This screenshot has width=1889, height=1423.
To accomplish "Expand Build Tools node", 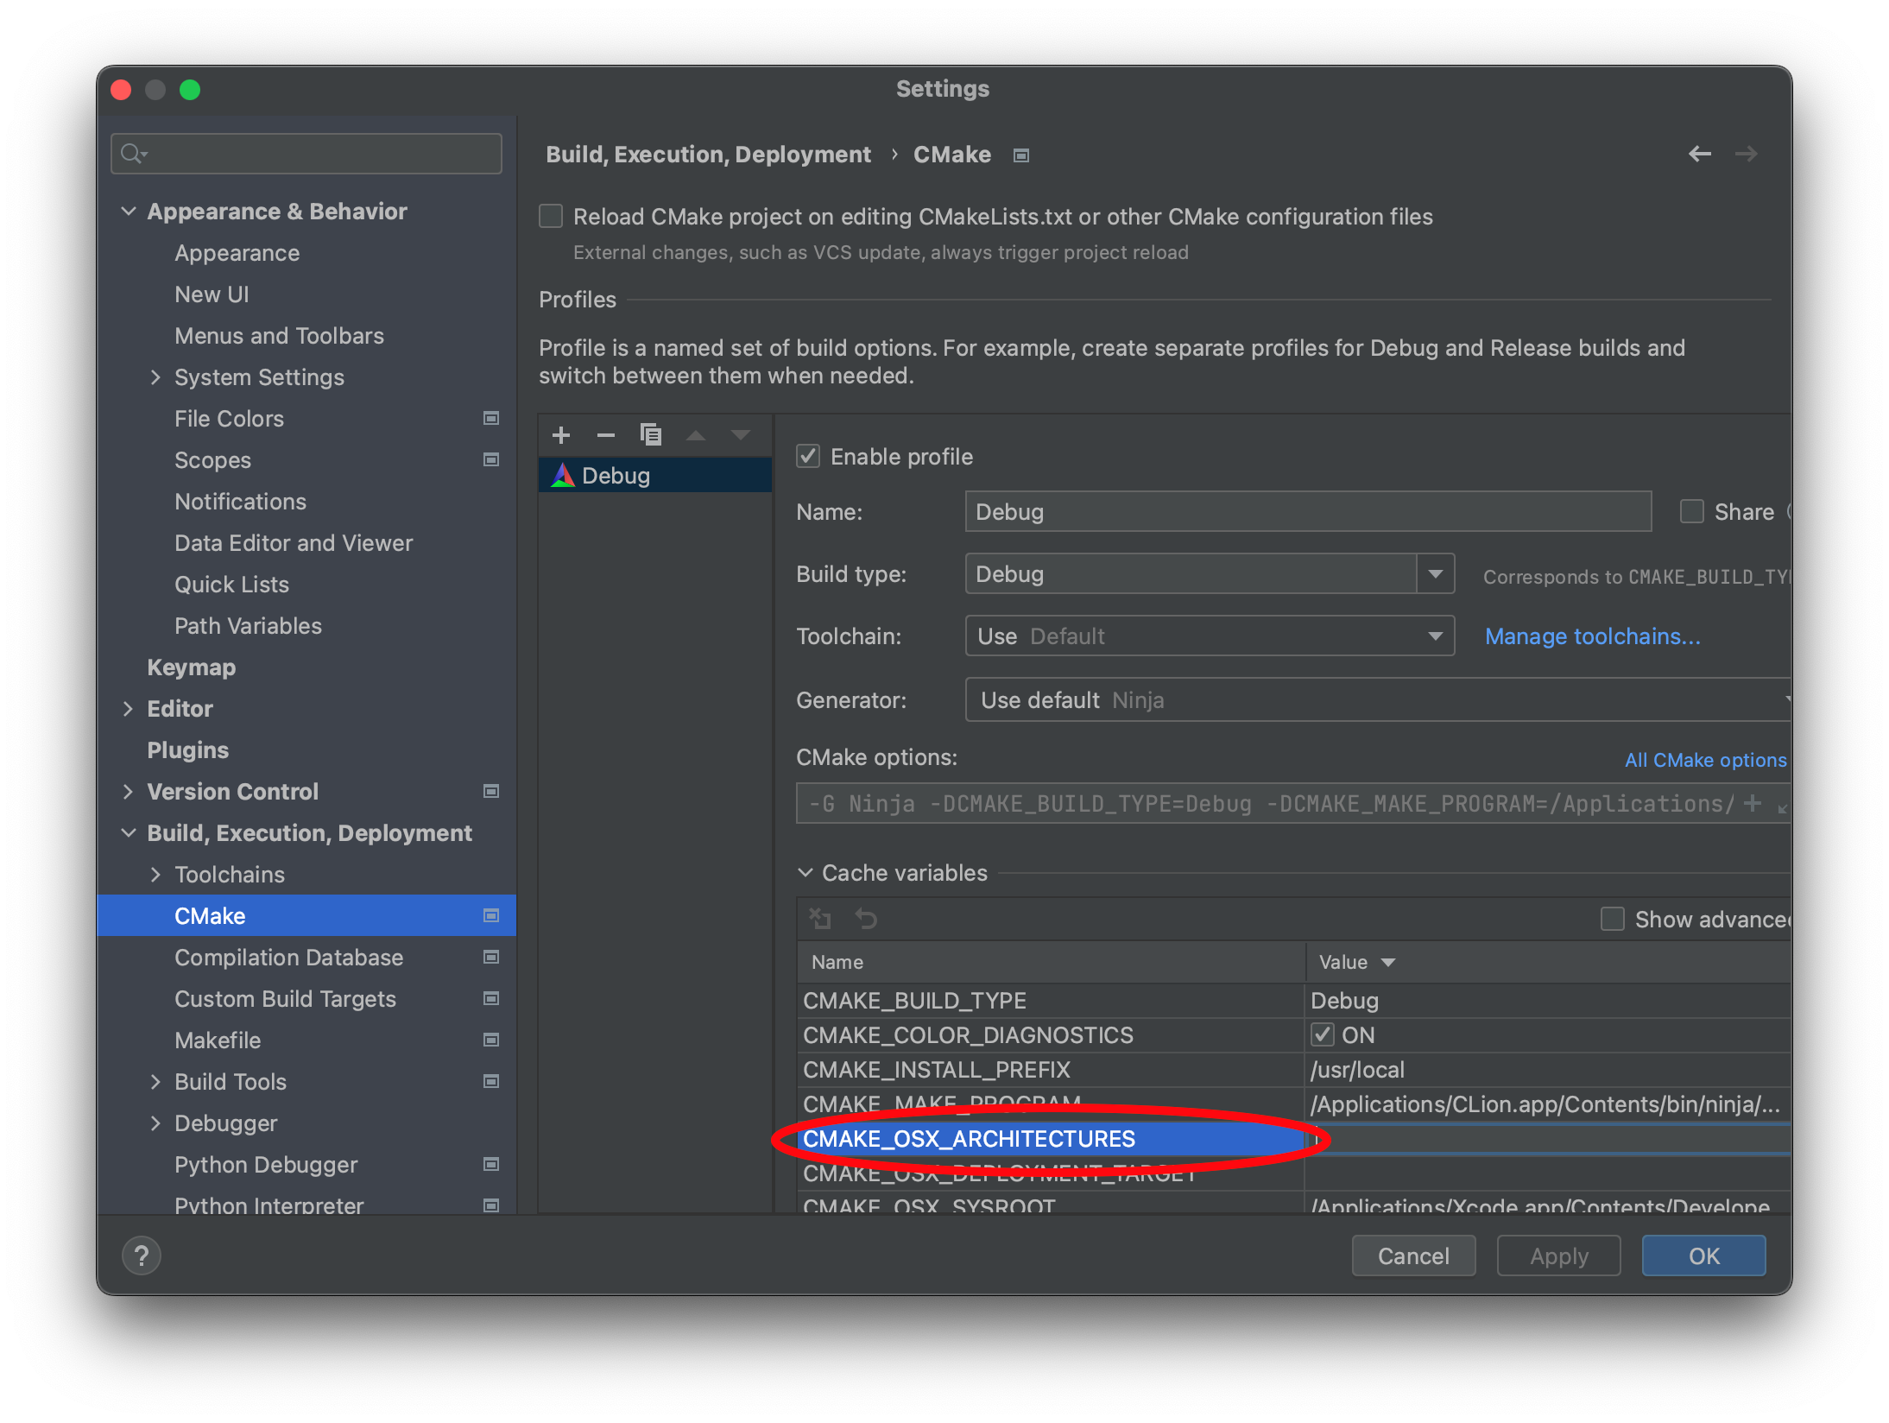I will [155, 1082].
